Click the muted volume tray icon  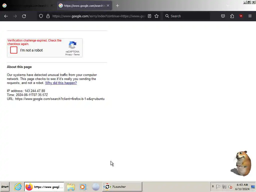pyautogui.click(x=230, y=186)
